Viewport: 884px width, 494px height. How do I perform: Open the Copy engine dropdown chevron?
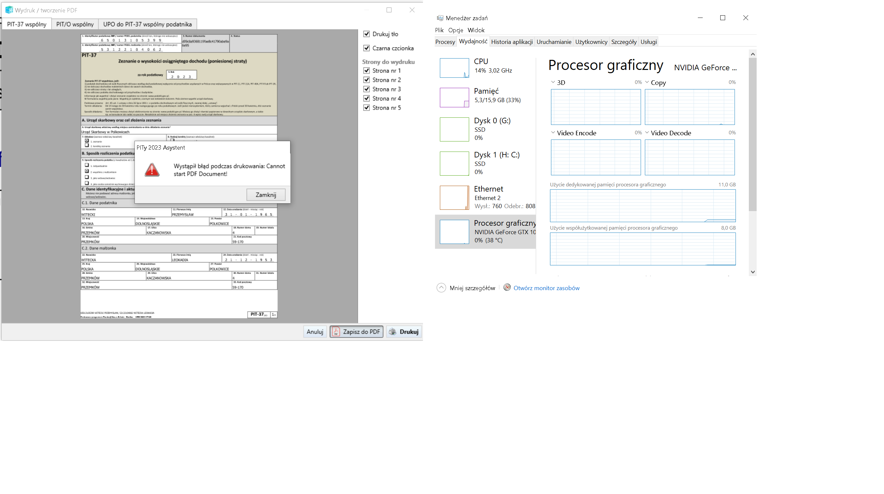pos(647,82)
